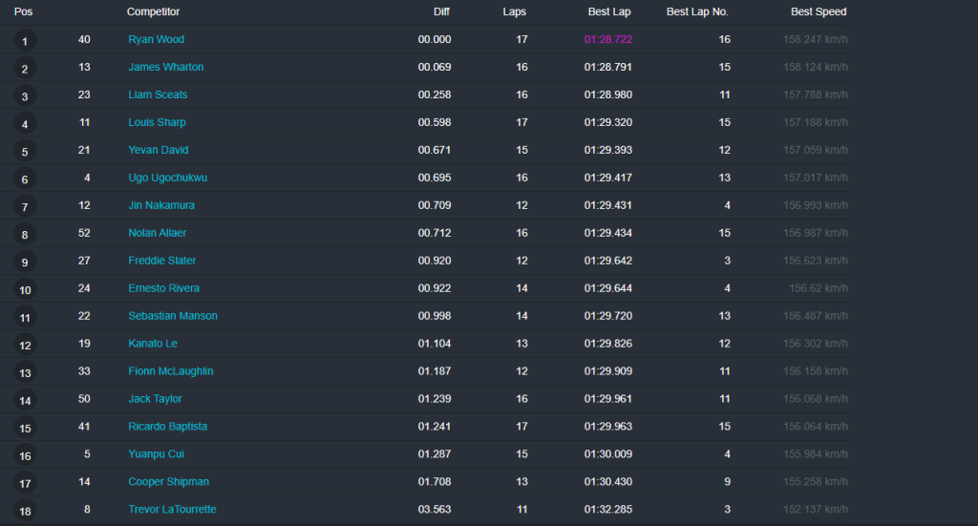The height and width of the screenshot is (526, 978).
Task: Click the position 9 circle badge
Action: [x=26, y=262]
